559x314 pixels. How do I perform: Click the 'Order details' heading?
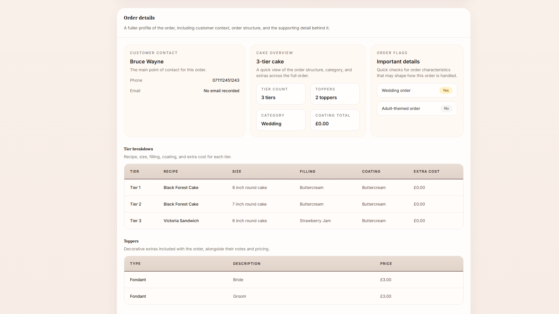point(139,18)
